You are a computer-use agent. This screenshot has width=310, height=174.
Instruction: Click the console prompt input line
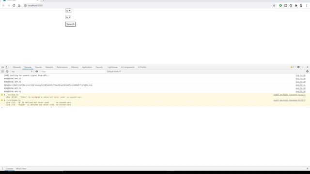[155, 108]
